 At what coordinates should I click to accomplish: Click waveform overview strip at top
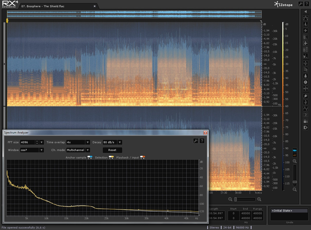click(134, 14)
